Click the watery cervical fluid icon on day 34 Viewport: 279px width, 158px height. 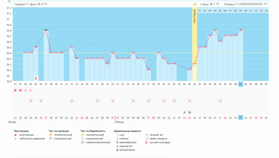[x=184, y=112]
